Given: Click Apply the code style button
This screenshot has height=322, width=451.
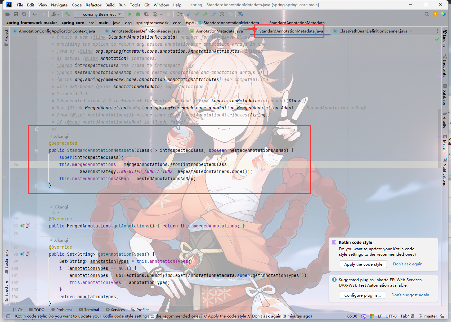Looking at the screenshot, I should point(363,264).
